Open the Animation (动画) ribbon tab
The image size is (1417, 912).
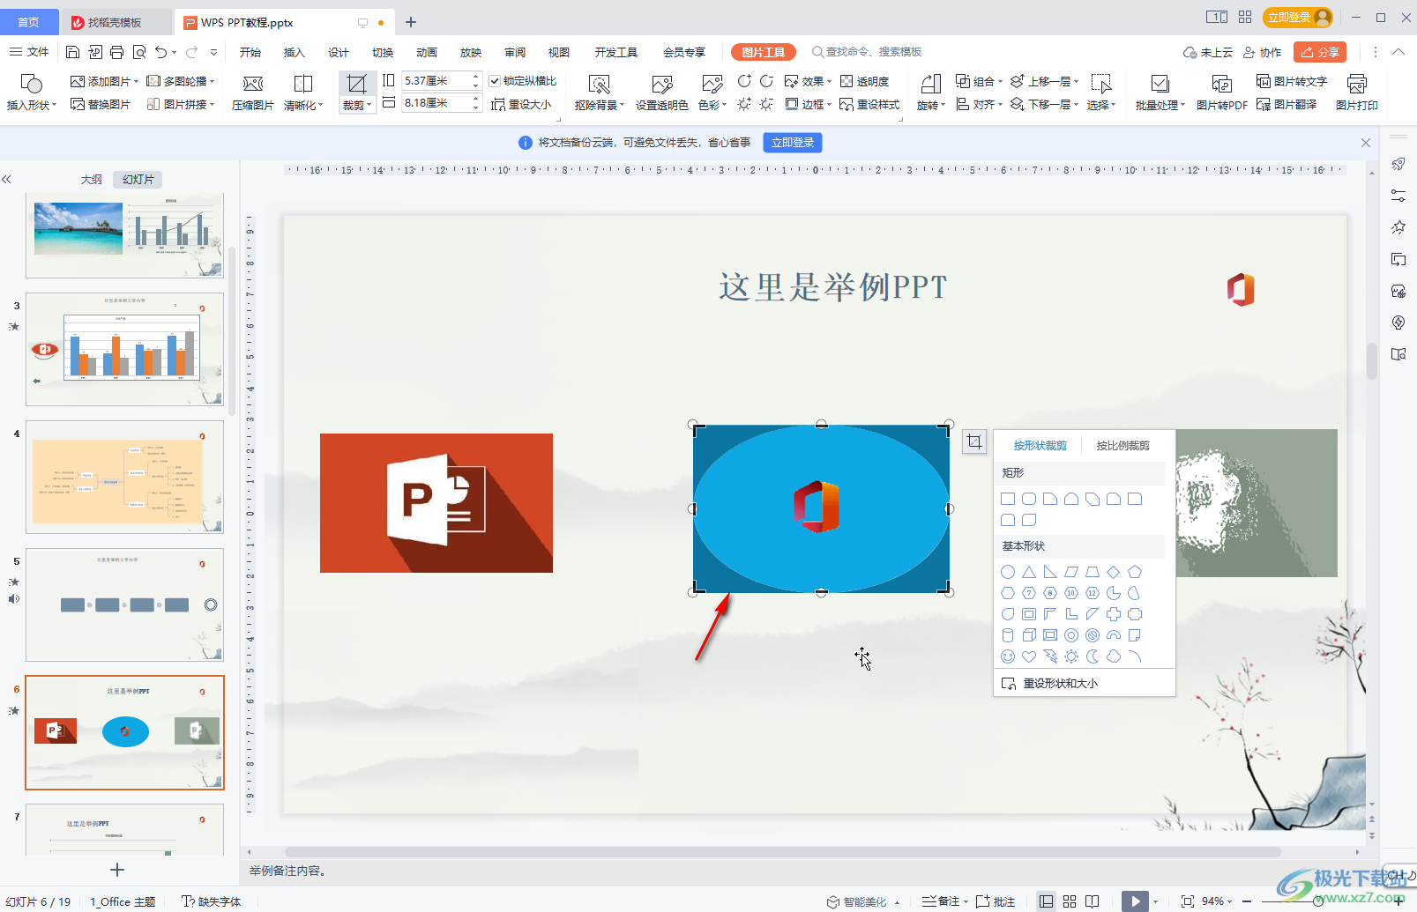(x=427, y=52)
